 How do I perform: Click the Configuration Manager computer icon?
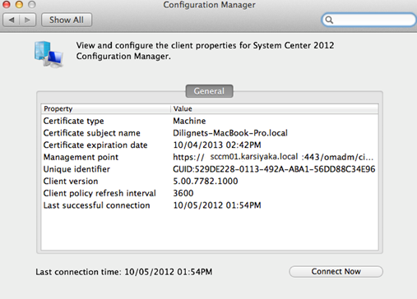tap(49, 54)
